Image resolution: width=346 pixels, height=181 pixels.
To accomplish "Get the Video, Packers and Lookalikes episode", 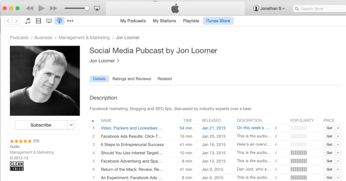I will [329, 128].
